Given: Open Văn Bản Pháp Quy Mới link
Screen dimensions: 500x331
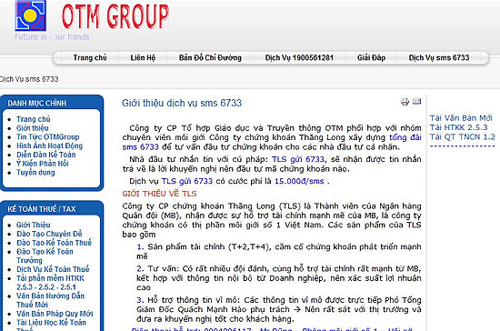Looking at the screenshot, I should point(55,314).
